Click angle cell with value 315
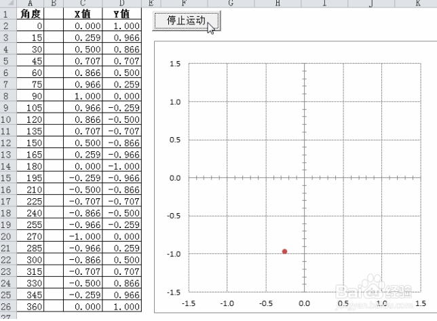The width and height of the screenshot is (437, 321). (31, 271)
